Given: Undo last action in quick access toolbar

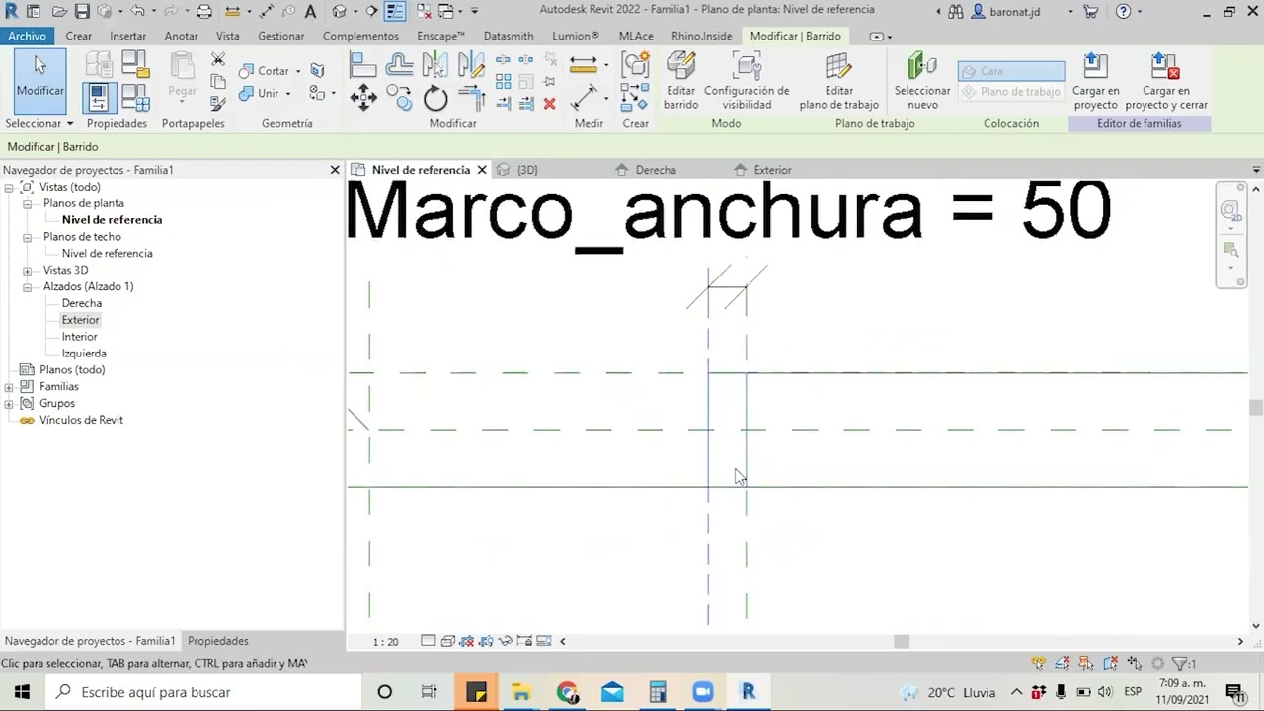Looking at the screenshot, I should coord(137,12).
